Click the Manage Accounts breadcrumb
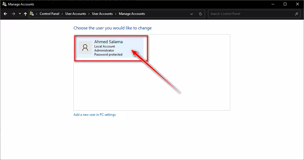Screen dimensions: 304x160 pyautogui.click(x=132, y=14)
